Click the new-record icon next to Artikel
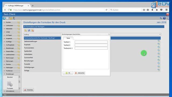Viewport: 172px width, 97px height. click(19, 32)
